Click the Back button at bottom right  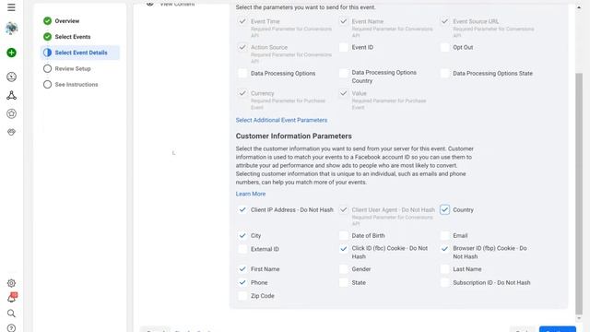coord(522,330)
